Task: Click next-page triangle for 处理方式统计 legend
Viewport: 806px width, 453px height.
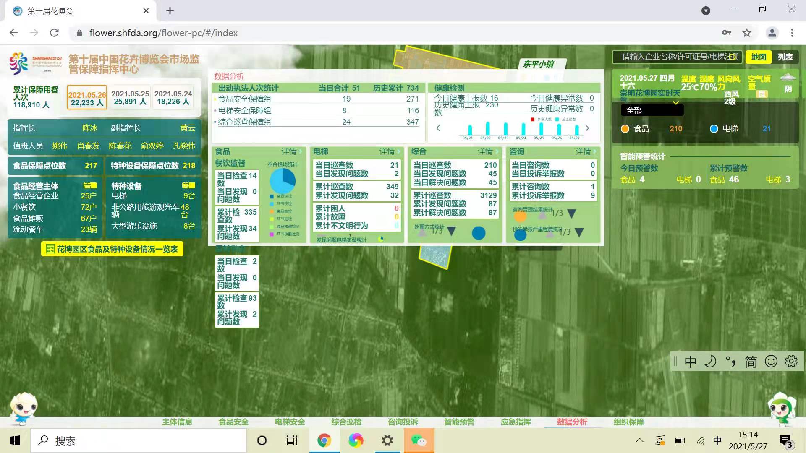Action: 451,231
